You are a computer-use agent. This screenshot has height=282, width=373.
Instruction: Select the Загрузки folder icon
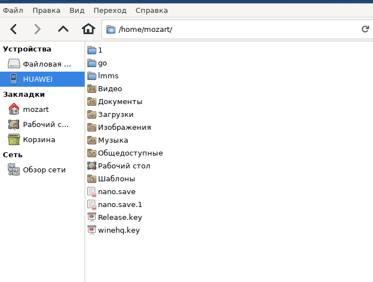tap(92, 114)
